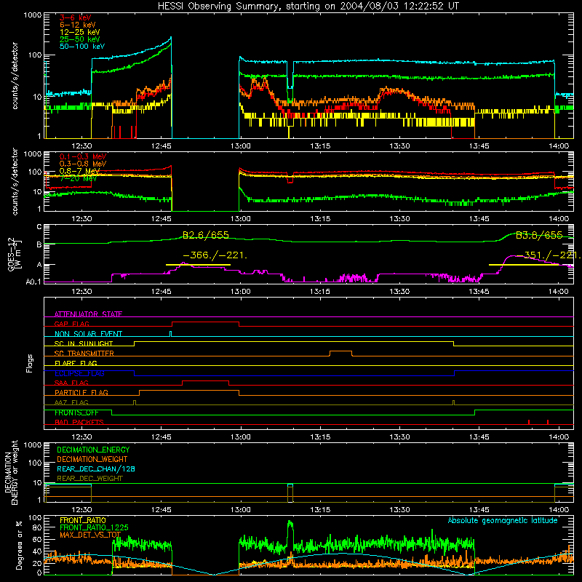Screen dimensions: 582x582
Task: Select the NON_SOLAR_EVENT flag label
Action: point(88,334)
